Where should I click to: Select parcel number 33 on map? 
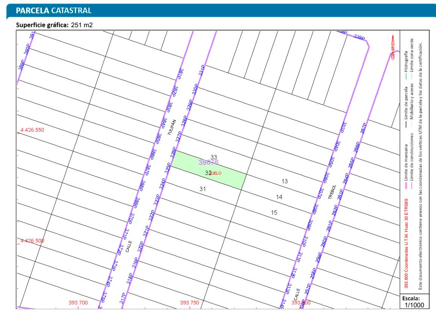pyautogui.click(x=214, y=157)
